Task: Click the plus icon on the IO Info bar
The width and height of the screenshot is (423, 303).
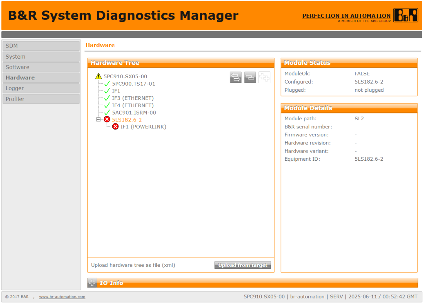Action: 92,283
